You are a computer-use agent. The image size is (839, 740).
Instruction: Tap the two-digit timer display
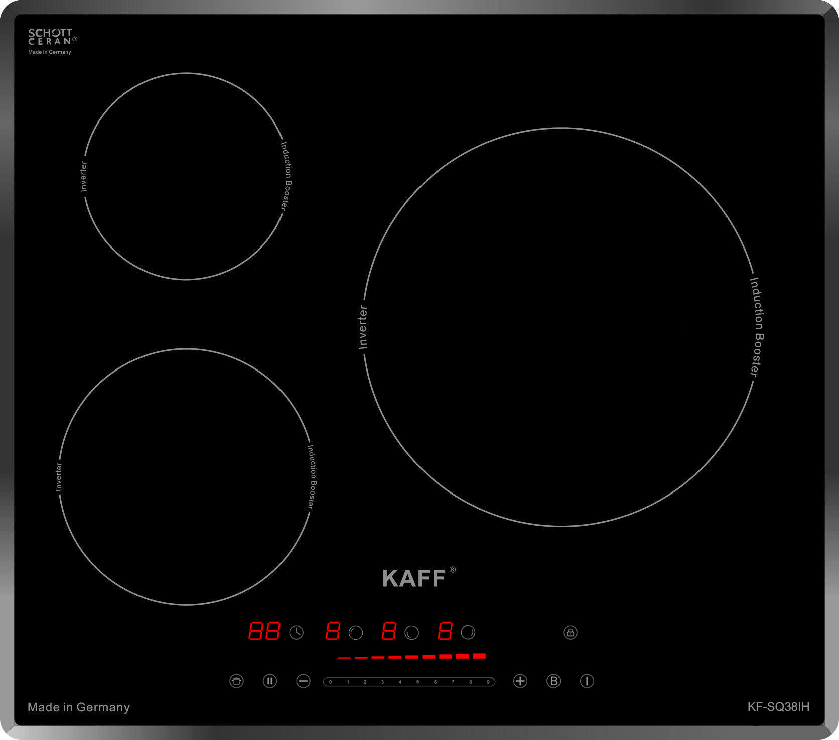pos(264,631)
